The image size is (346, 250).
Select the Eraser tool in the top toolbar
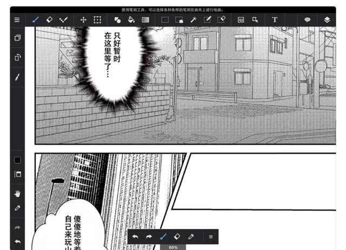(49, 19)
